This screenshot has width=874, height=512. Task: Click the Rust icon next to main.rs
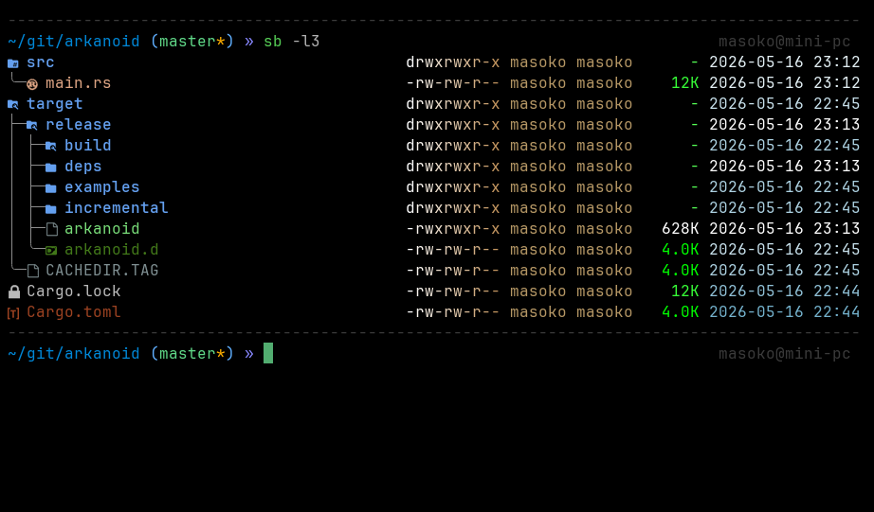[x=32, y=83]
